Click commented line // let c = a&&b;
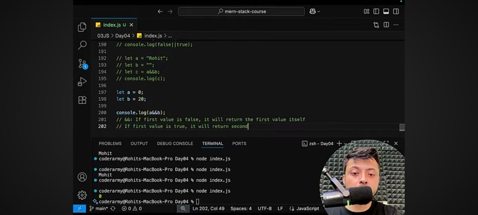The height and width of the screenshot is (215, 478). click(138, 72)
